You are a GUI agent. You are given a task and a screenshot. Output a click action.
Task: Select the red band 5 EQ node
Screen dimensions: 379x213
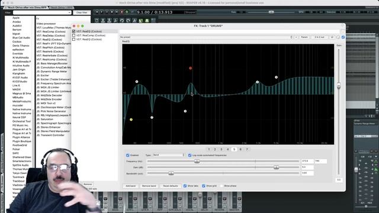[191, 68]
